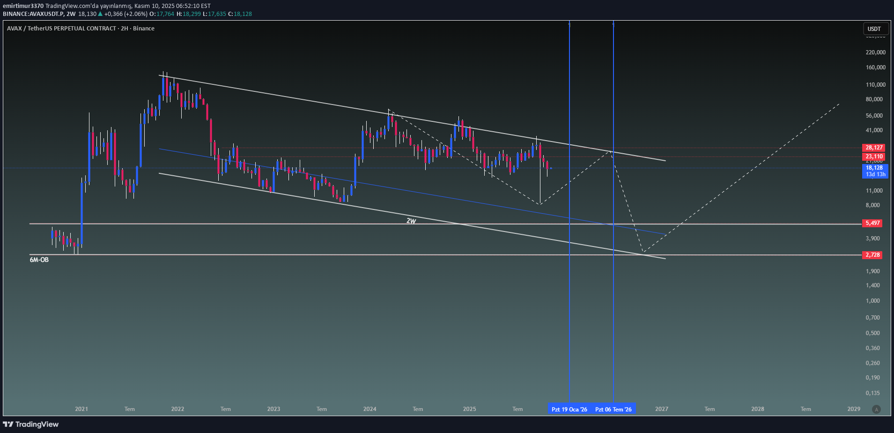Click the 6M-OB text annotation
This screenshot has height=433, width=894.
(39, 260)
